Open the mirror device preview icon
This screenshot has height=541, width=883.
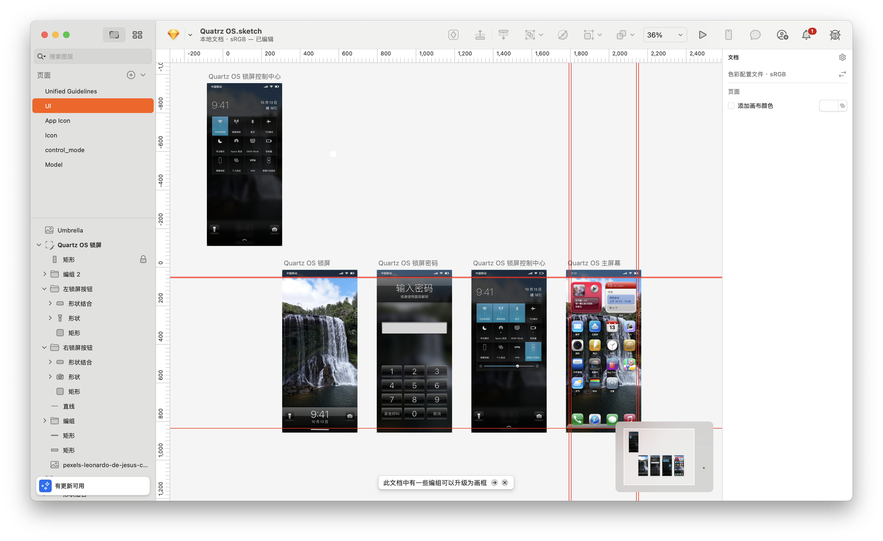(728, 35)
